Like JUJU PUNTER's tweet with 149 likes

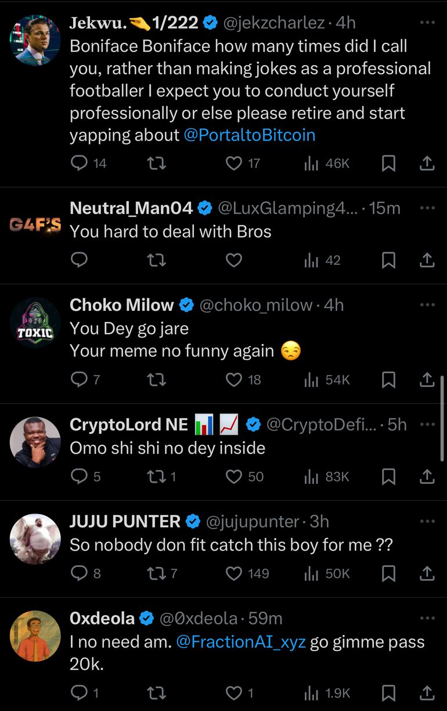[234, 573]
